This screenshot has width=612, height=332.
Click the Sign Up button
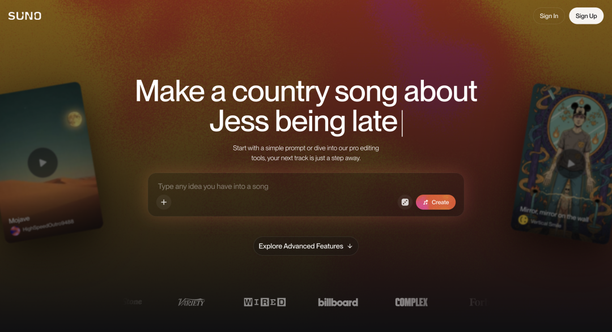click(x=586, y=16)
